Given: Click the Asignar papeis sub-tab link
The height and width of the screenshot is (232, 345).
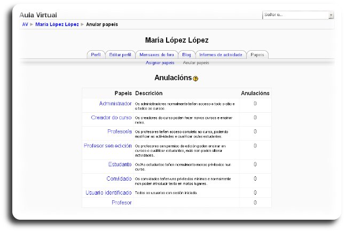Looking at the screenshot, I should click(160, 63).
